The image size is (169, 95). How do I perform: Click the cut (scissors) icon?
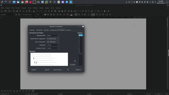point(24,11)
